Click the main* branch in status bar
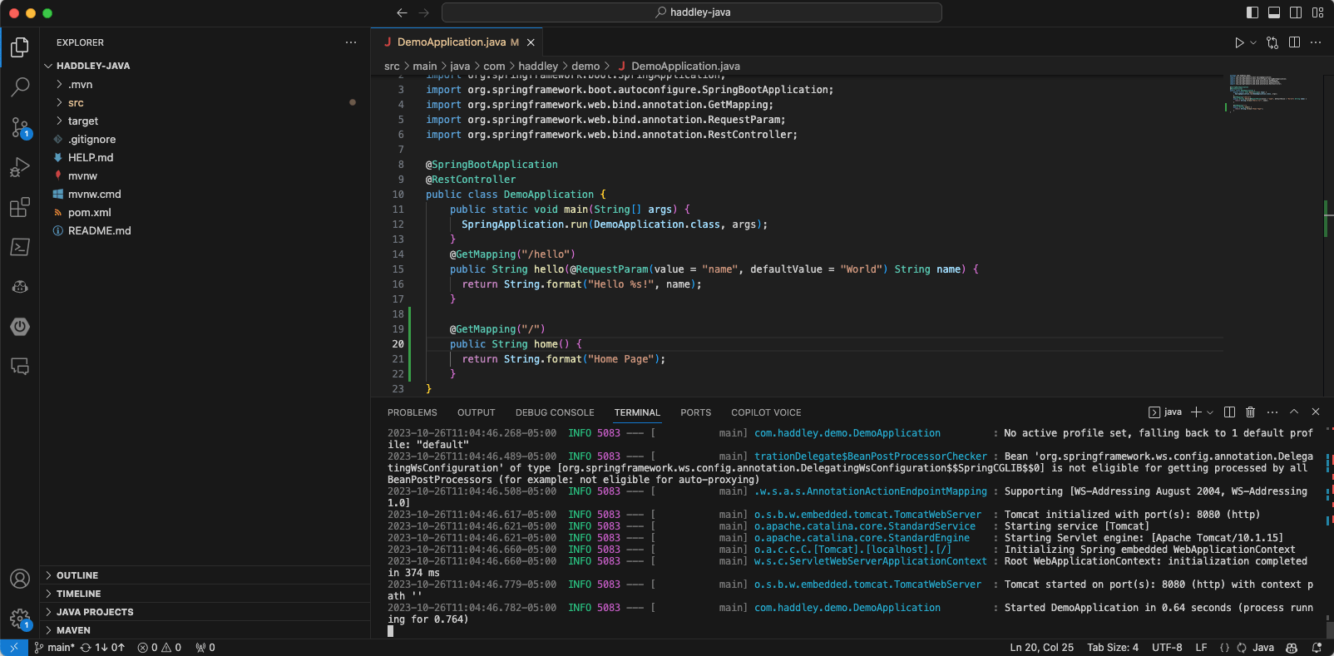1334x656 pixels. 55,648
